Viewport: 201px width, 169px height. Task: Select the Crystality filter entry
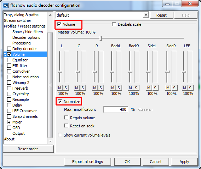click(x=21, y=94)
